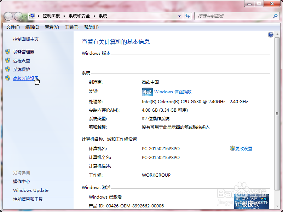
Task: Open the address bar history dropdown
Action: point(179,16)
